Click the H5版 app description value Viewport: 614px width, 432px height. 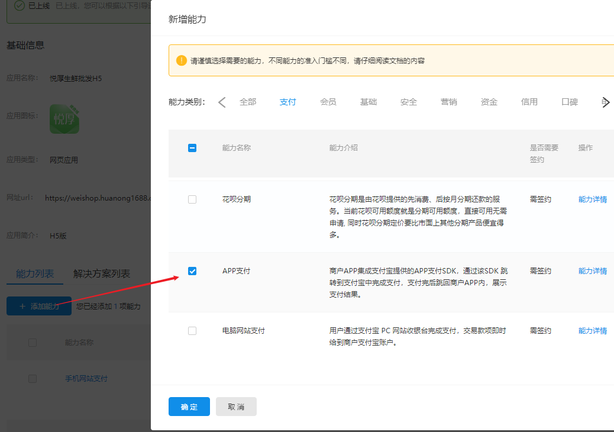58,236
